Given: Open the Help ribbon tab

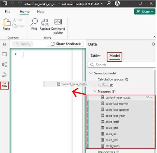Looking at the screenshot, I should [x=41, y=11].
